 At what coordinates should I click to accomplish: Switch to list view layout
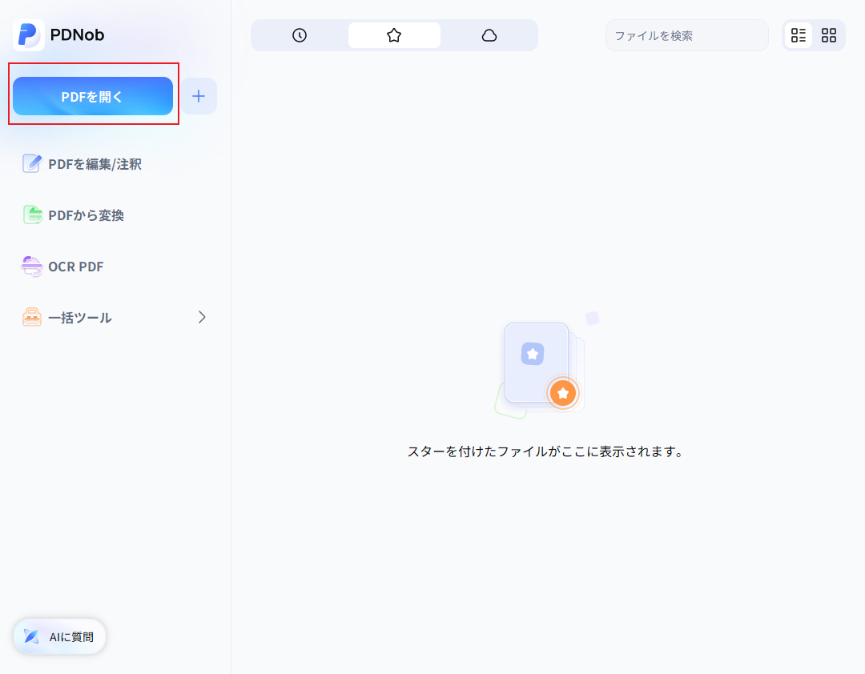[798, 35]
